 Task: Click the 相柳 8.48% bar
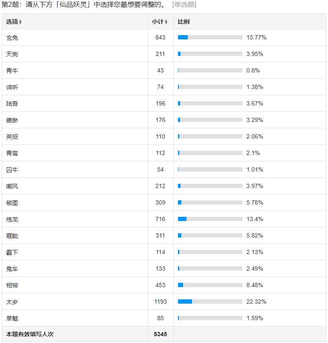pyautogui.click(x=210, y=285)
